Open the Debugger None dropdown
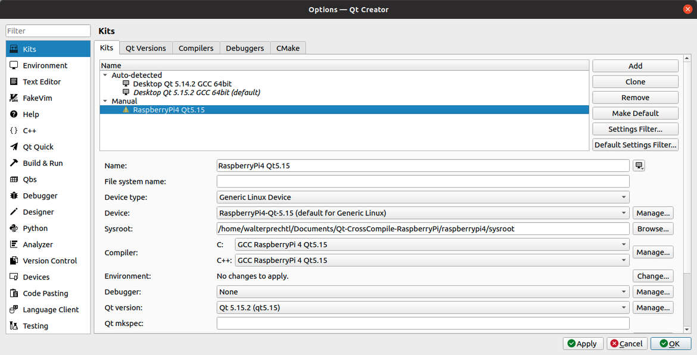Image resolution: width=697 pixels, height=355 pixels. point(423,292)
